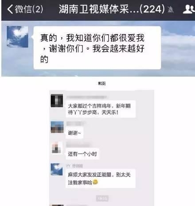Click the sender name above 麻烦大家 message
The width and height of the screenshot is (195, 206).
tap(74, 166)
